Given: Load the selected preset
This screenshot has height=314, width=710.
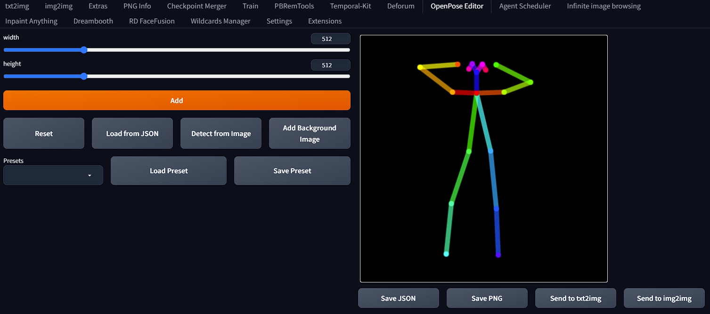Looking at the screenshot, I should [168, 170].
